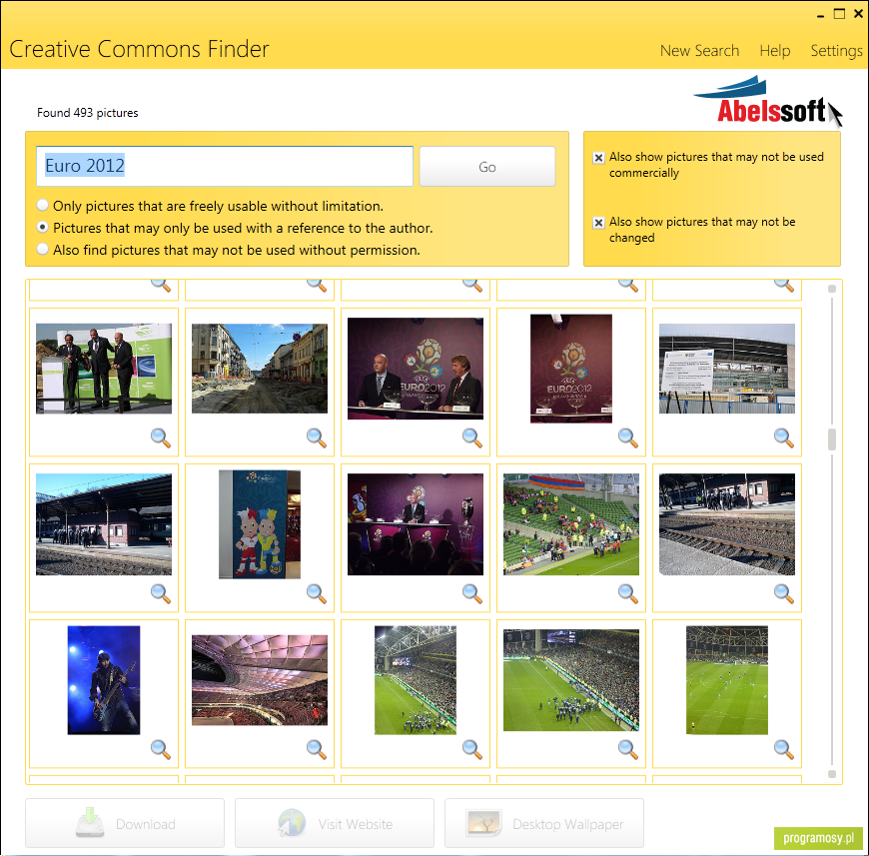Click the Abelssoft logo

(767, 101)
